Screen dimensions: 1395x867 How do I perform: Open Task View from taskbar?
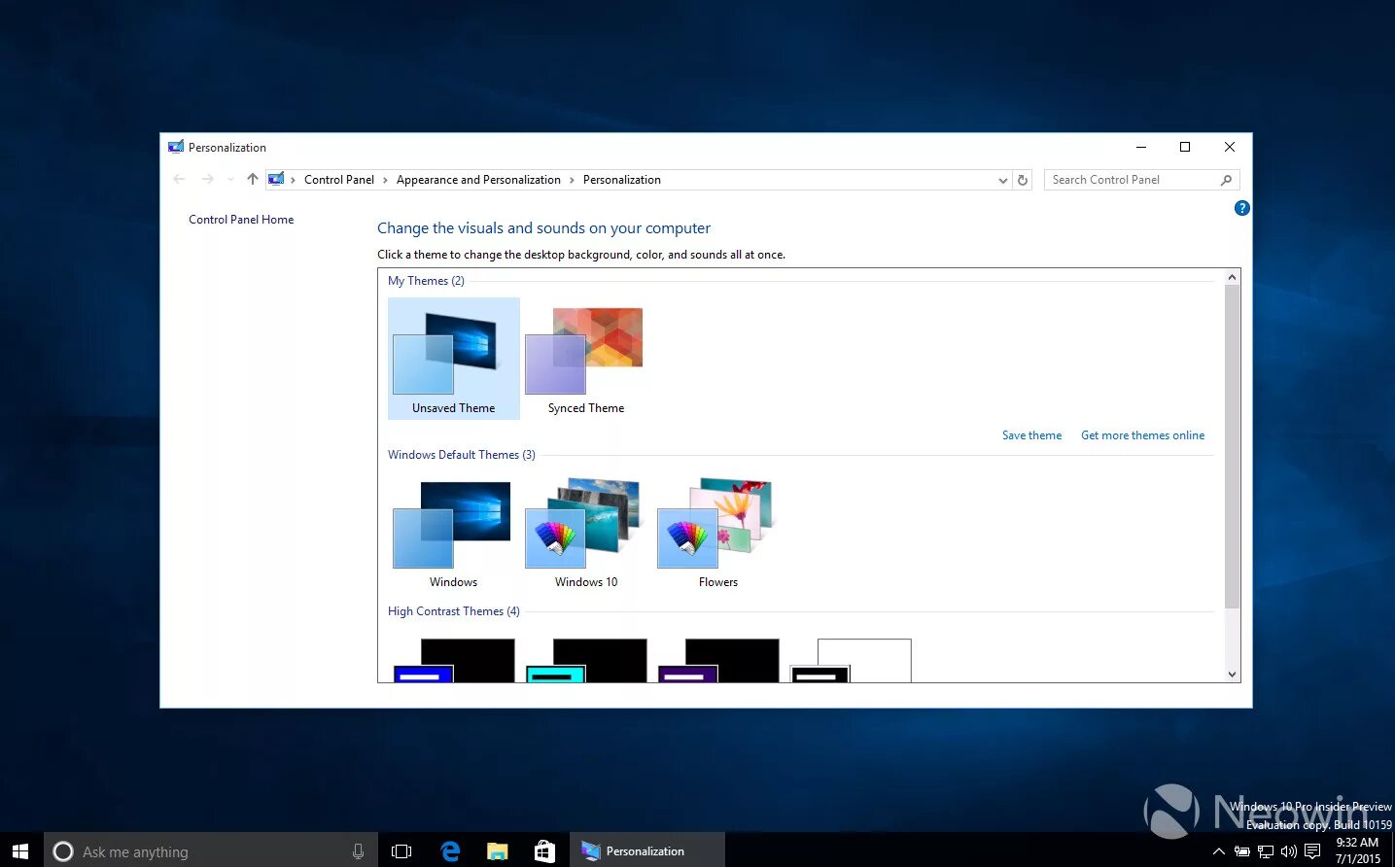(401, 851)
